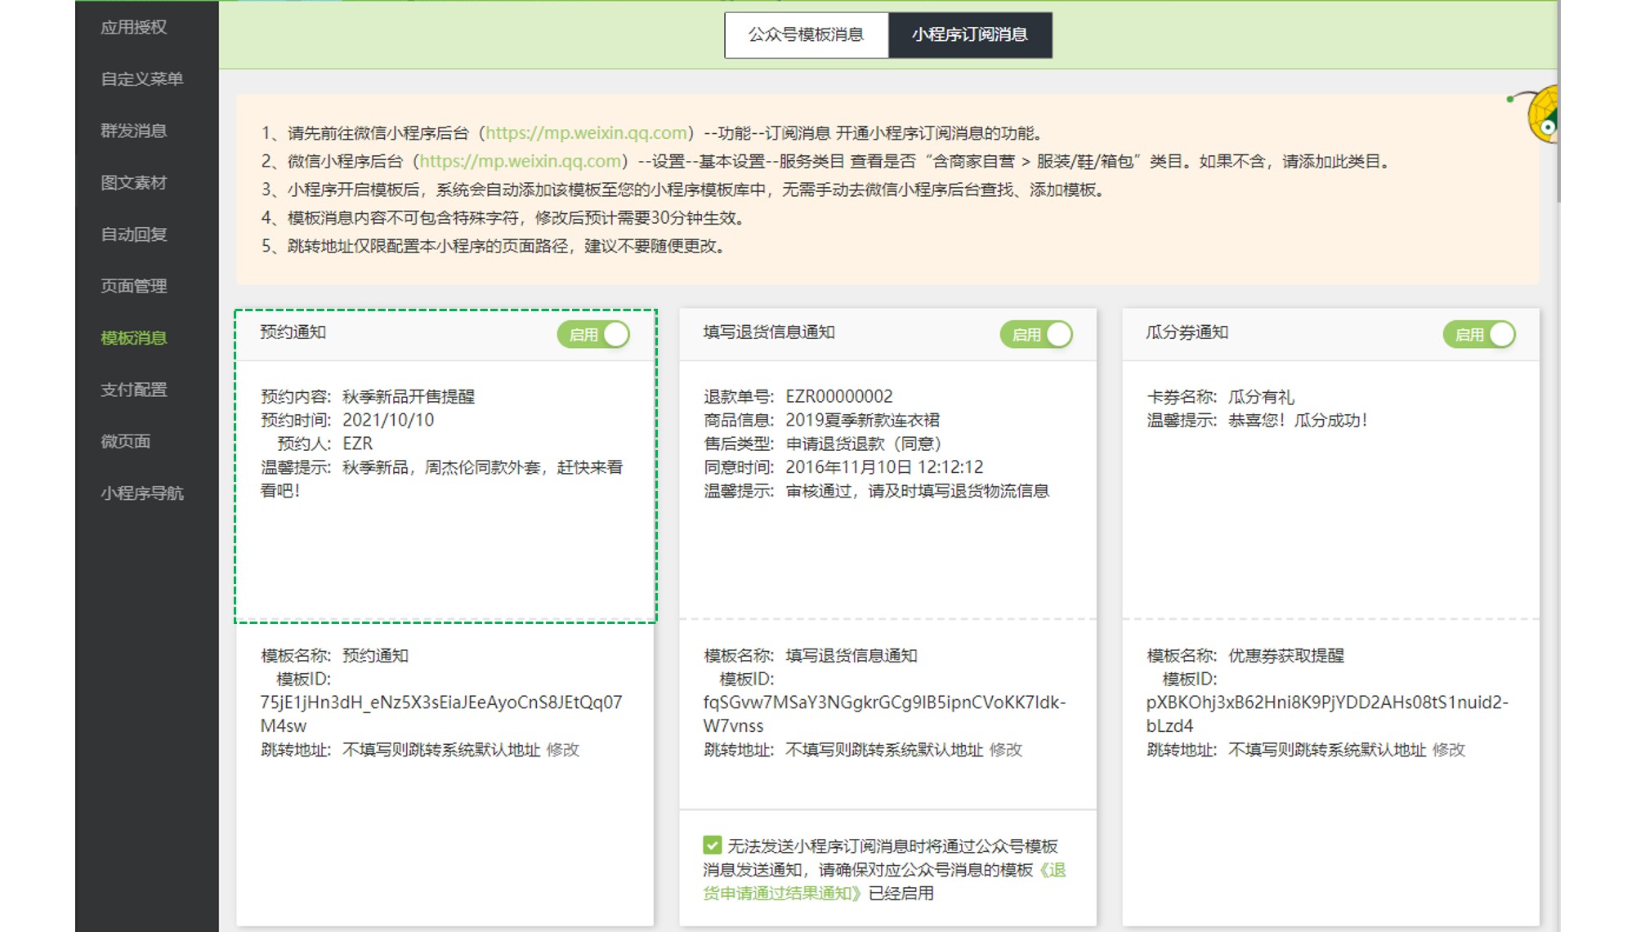This screenshot has height=932, width=1636.
Task: Click the 预约通知 template ID text
Action: [x=441, y=714]
